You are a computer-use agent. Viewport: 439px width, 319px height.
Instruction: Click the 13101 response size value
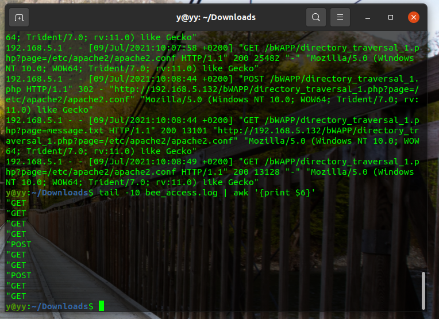point(194,130)
